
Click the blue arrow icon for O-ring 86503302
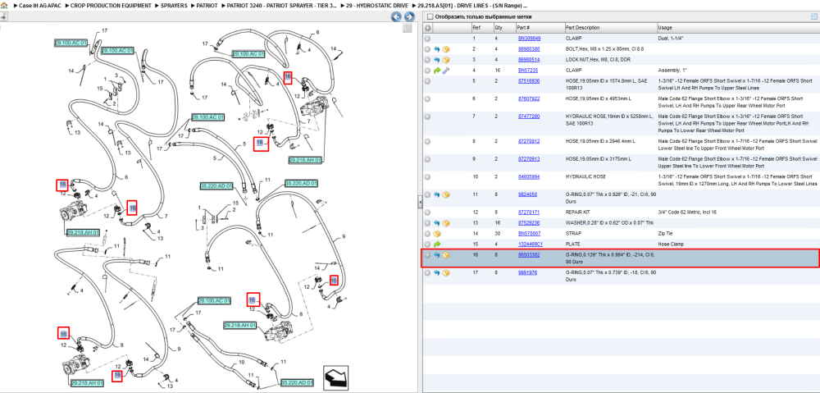click(x=437, y=255)
